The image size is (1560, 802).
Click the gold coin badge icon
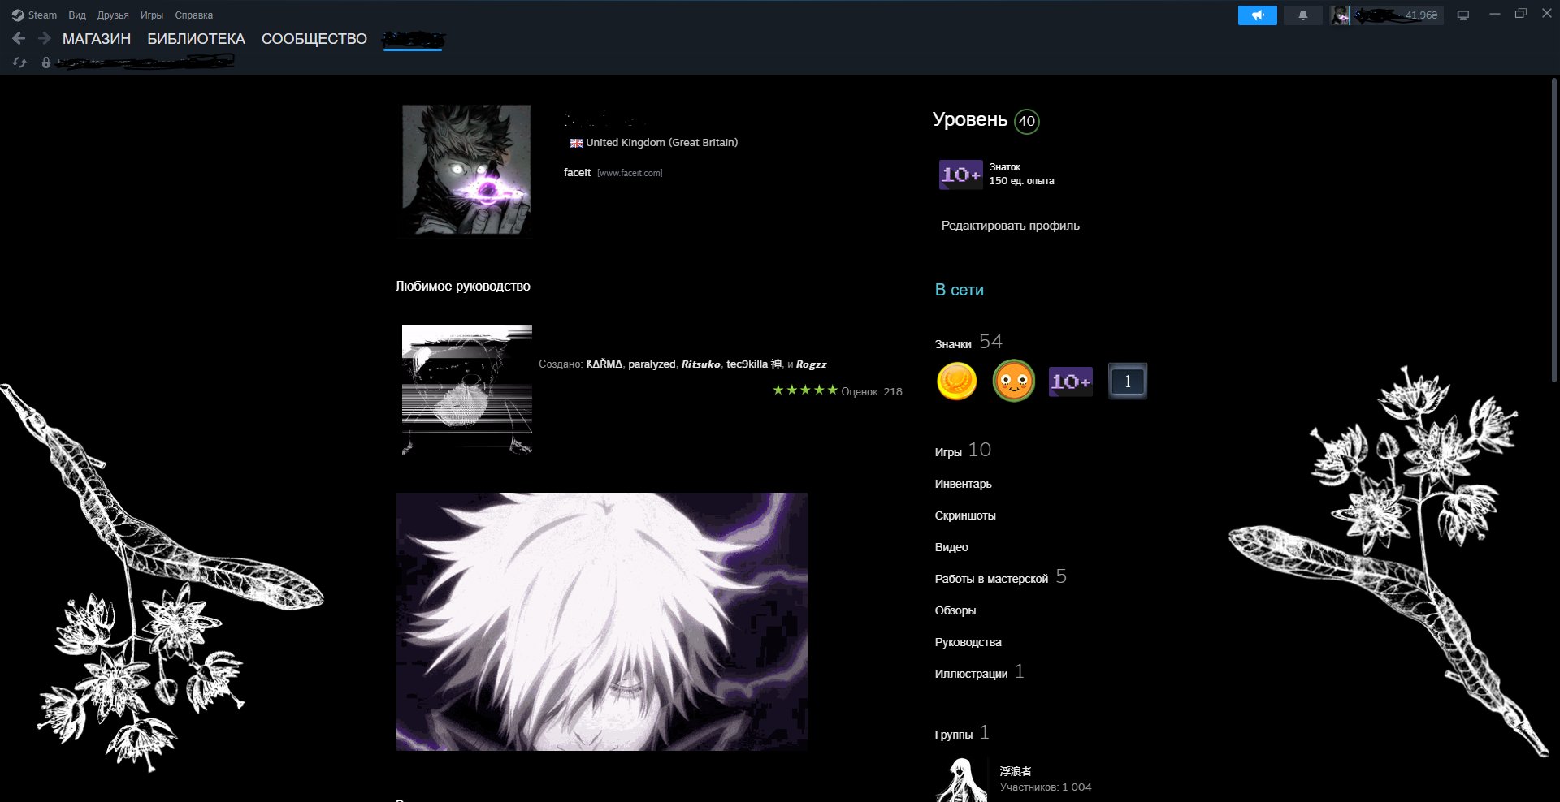click(x=956, y=382)
